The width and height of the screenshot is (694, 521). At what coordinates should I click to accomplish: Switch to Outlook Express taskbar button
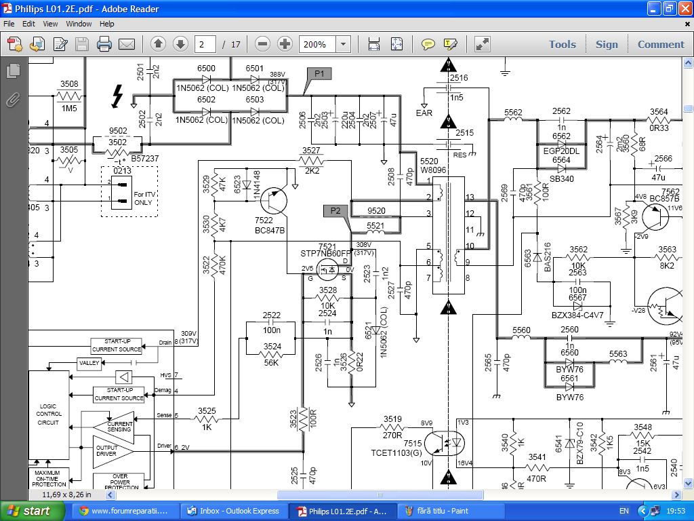point(233,511)
